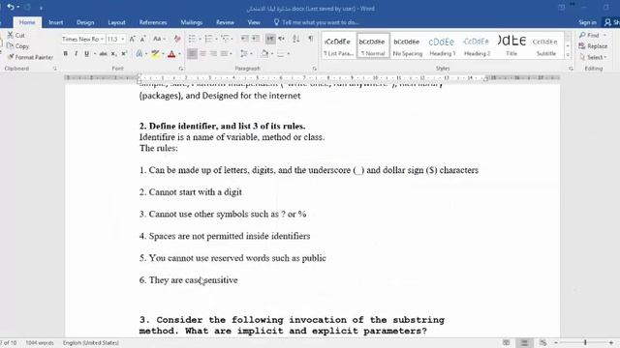Open the Change Case Aa dropdown
The width and height of the screenshot is (620, 348).
[159, 39]
